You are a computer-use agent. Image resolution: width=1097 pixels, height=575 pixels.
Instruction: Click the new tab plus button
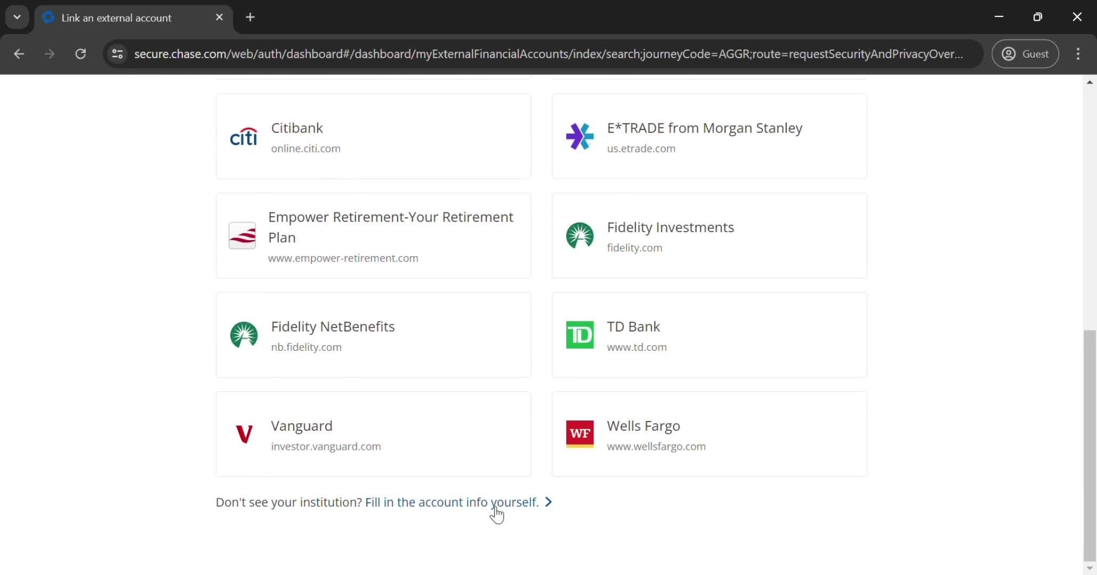(251, 18)
